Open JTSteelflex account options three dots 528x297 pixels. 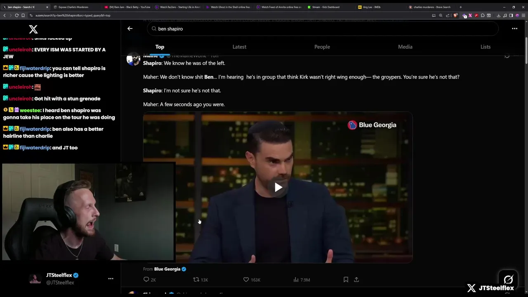tap(111, 279)
